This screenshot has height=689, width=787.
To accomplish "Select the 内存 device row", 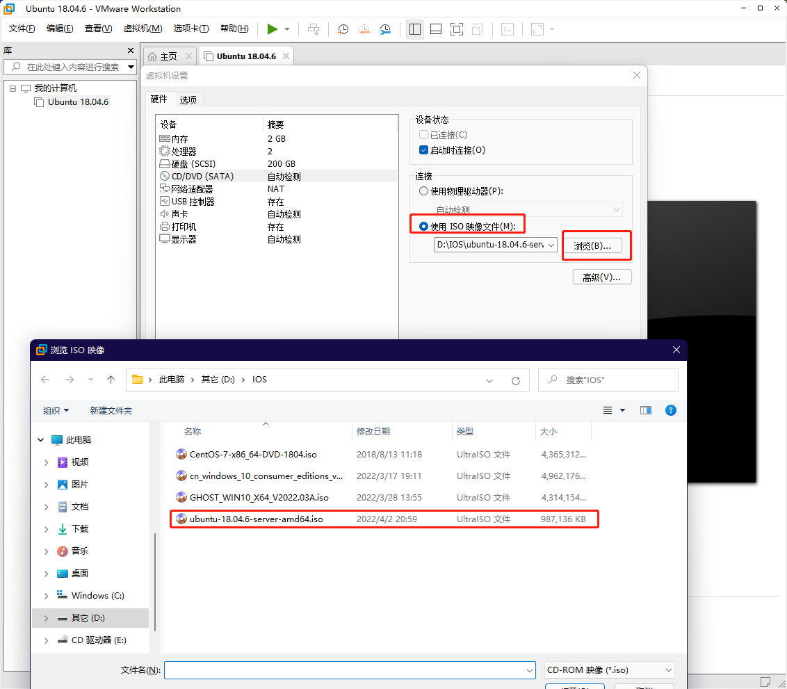I will coord(277,139).
